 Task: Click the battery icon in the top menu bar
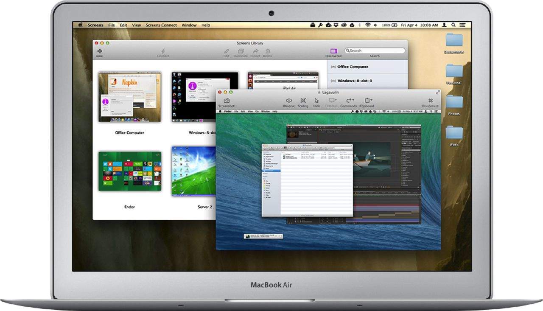pos(395,25)
